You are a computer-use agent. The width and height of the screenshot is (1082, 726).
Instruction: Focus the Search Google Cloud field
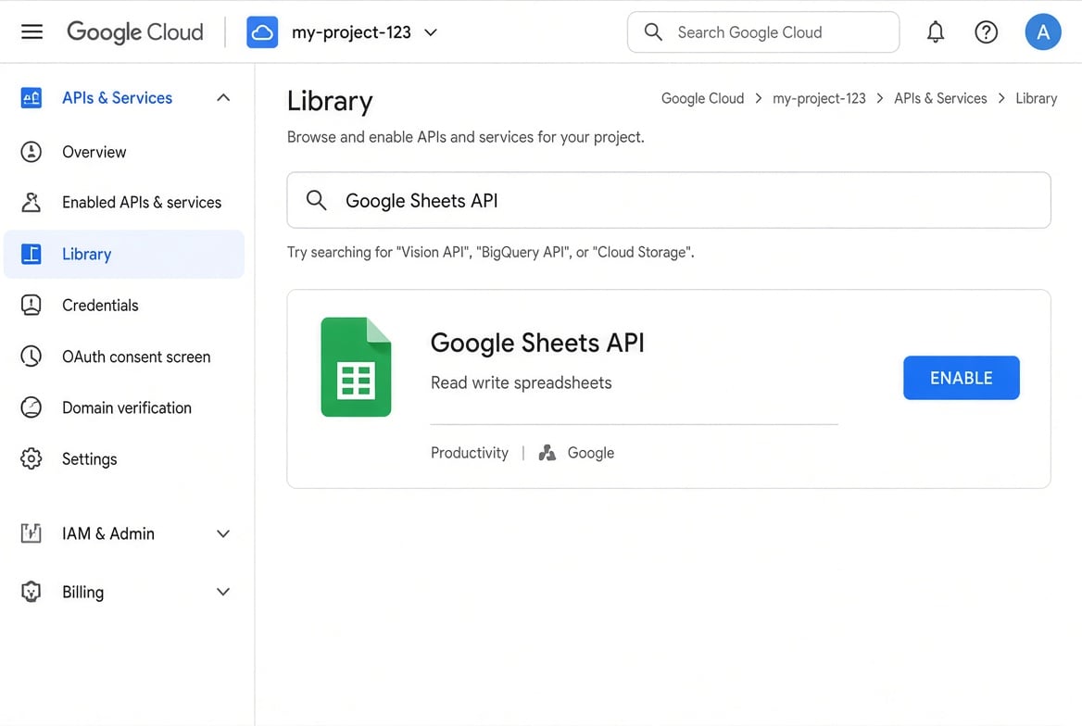(763, 31)
